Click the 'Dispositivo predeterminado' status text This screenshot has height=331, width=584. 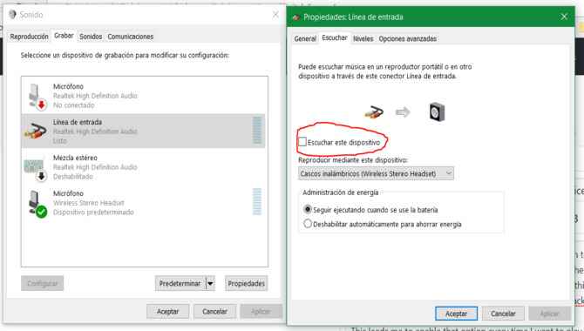click(x=93, y=213)
